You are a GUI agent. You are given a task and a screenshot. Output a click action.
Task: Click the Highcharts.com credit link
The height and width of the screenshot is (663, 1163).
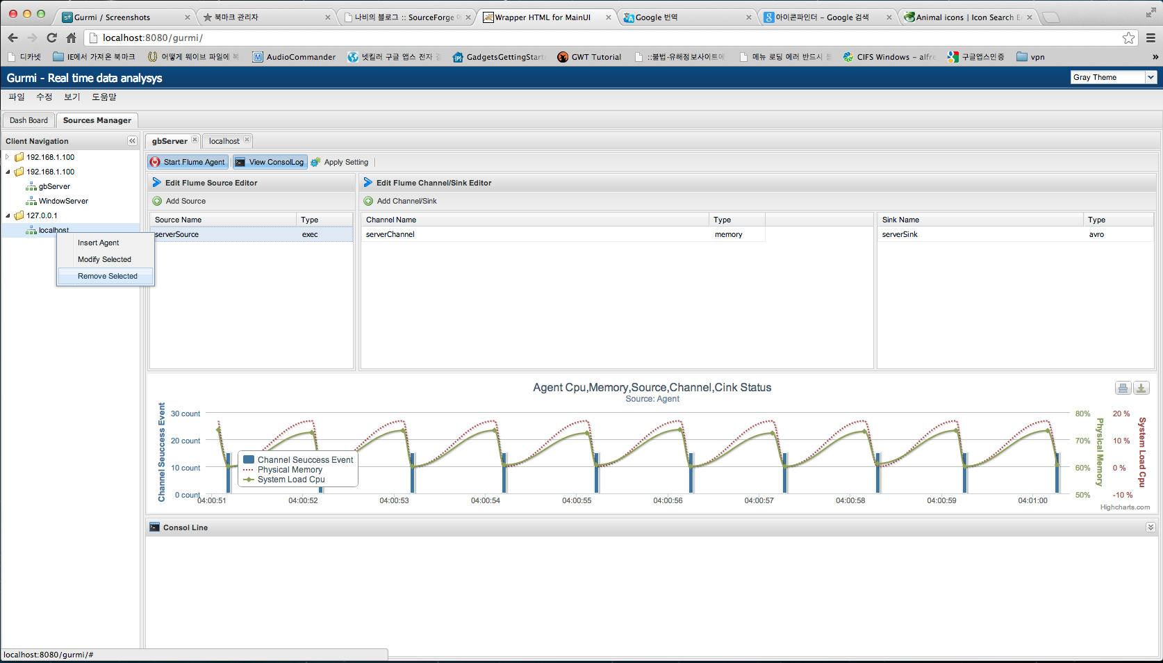[x=1127, y=507]
